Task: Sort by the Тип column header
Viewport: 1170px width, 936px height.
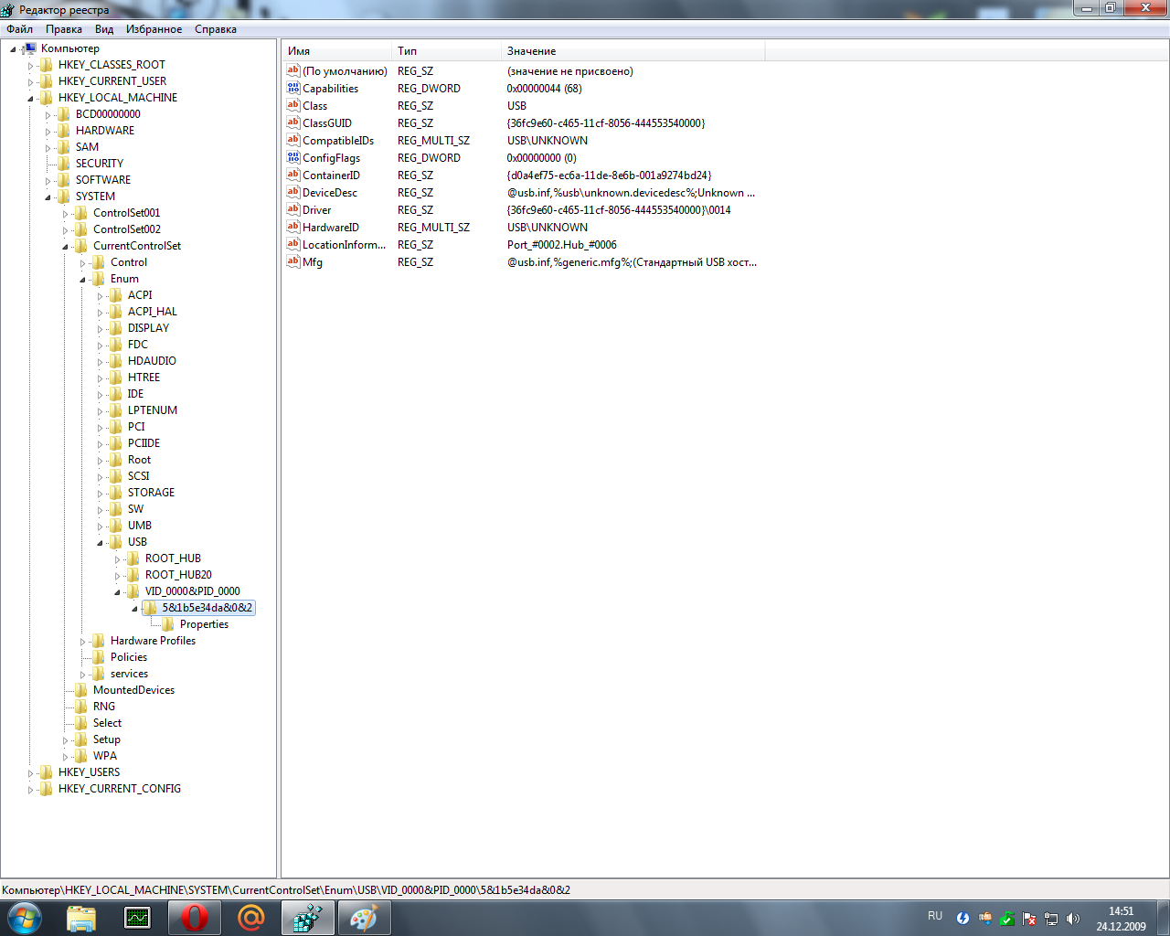Action: (x=446, y=51)
